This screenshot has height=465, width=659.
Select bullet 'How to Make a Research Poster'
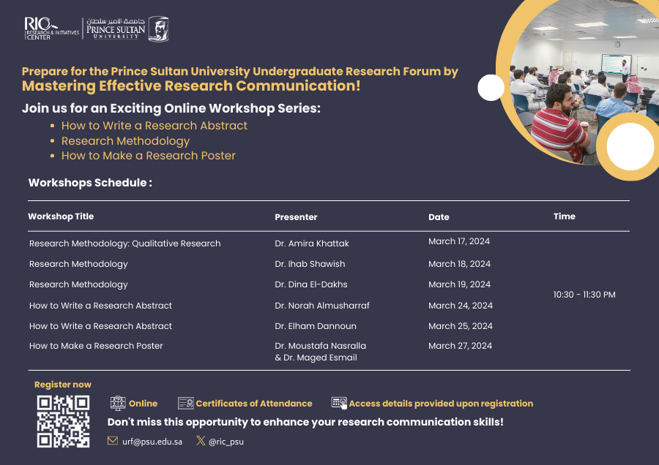(149, 156)
